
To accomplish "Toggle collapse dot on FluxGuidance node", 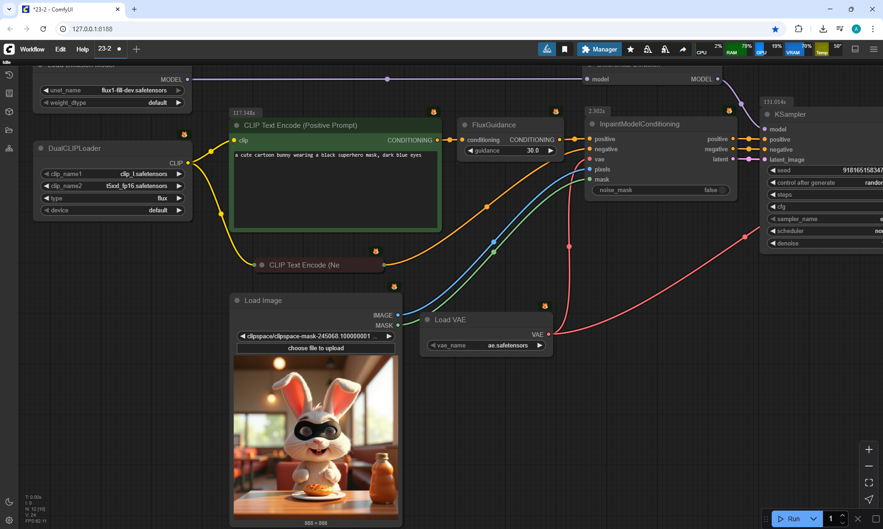I will click(464, 125).
